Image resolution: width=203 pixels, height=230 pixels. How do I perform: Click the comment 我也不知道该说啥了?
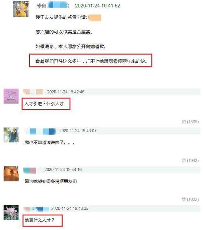pos(44,142)
